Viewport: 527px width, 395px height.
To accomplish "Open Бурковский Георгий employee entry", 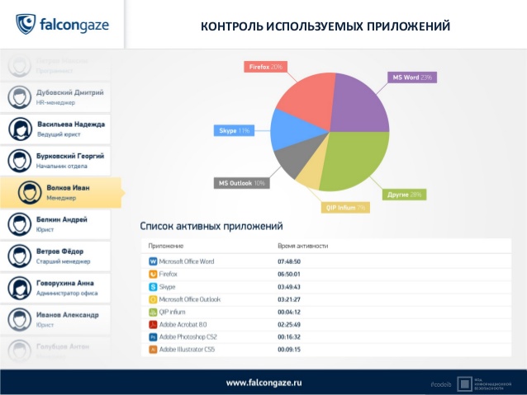I will click(55, 161).
